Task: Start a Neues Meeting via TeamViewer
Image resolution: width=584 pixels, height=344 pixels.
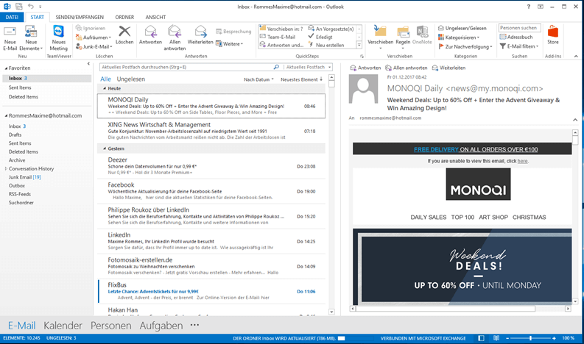Action: 58,38
